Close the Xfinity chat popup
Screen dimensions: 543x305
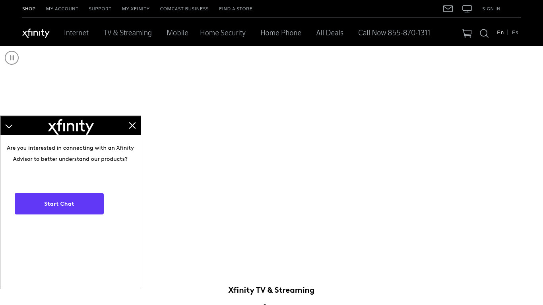click(x=132, y=125)
